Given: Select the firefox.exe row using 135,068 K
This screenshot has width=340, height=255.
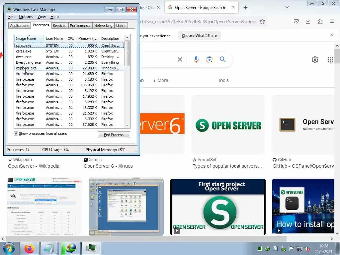Looking at the screenshot, I should (x=69, y=85).
